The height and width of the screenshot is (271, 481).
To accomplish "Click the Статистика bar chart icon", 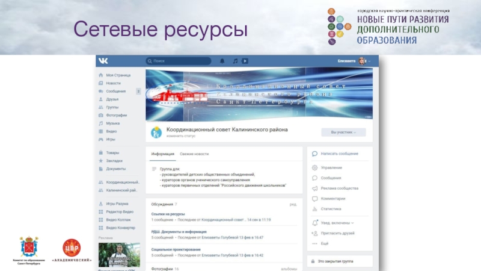I will coord(314,209).
